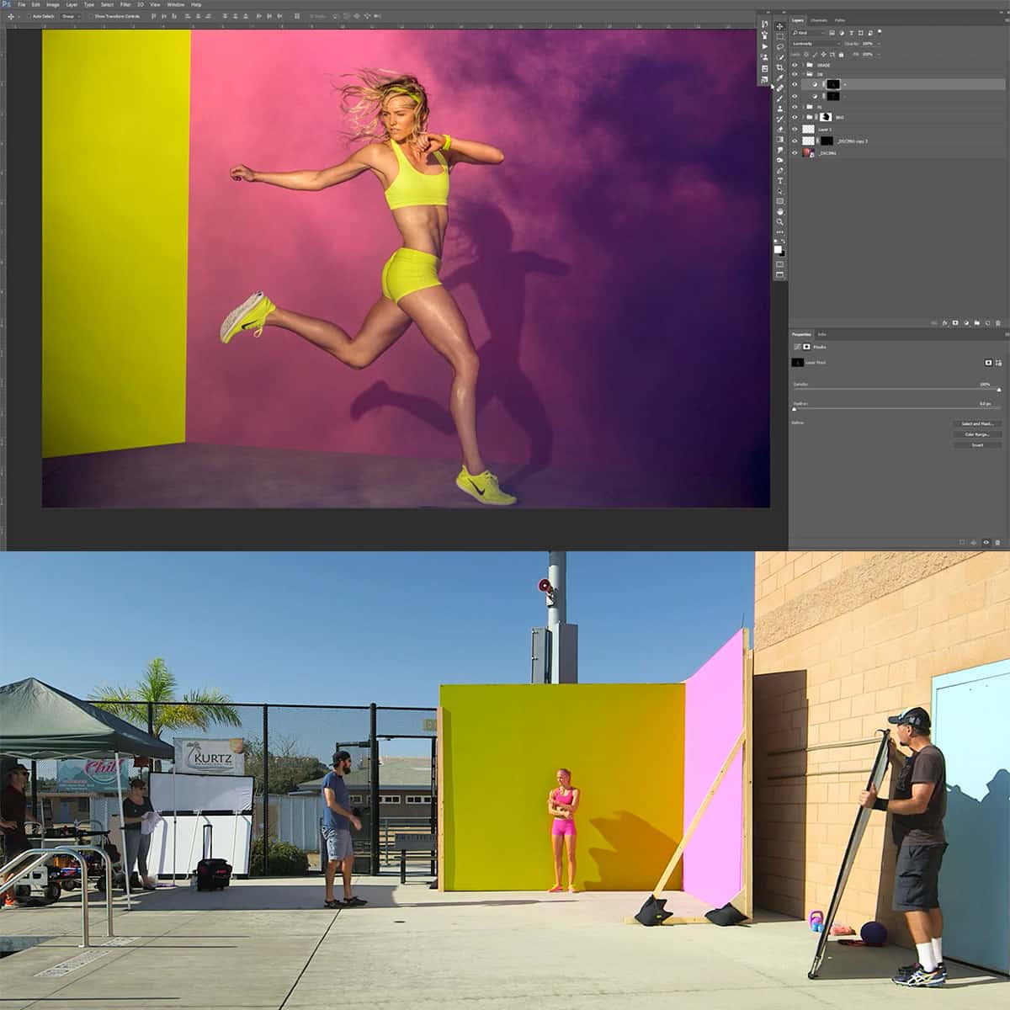Viewport: 1010px width, 1010px height.
Task: Expand the BKG group
Action: coord(803,117)
